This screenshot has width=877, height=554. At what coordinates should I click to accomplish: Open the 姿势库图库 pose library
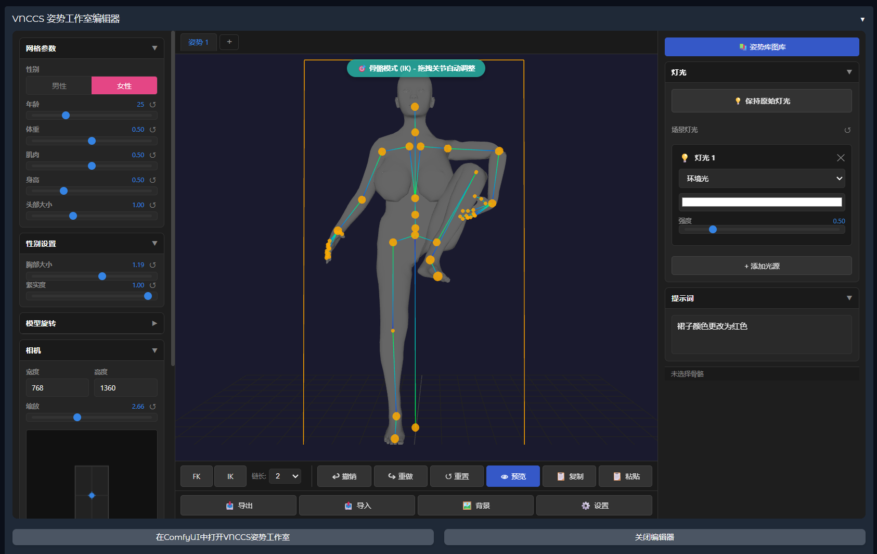pos(762,47)
